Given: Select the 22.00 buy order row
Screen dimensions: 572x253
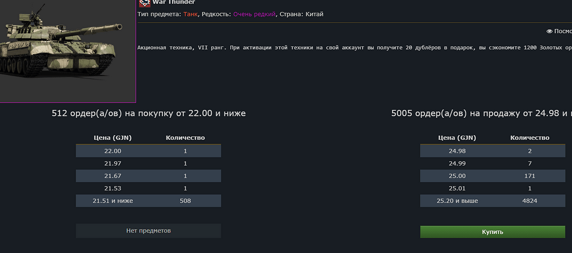Looking at the screenshot, I should [x=149, y=151].
